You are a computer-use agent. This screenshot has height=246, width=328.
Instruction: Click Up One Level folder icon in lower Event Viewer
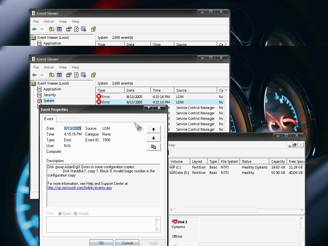tap(52, 75)
